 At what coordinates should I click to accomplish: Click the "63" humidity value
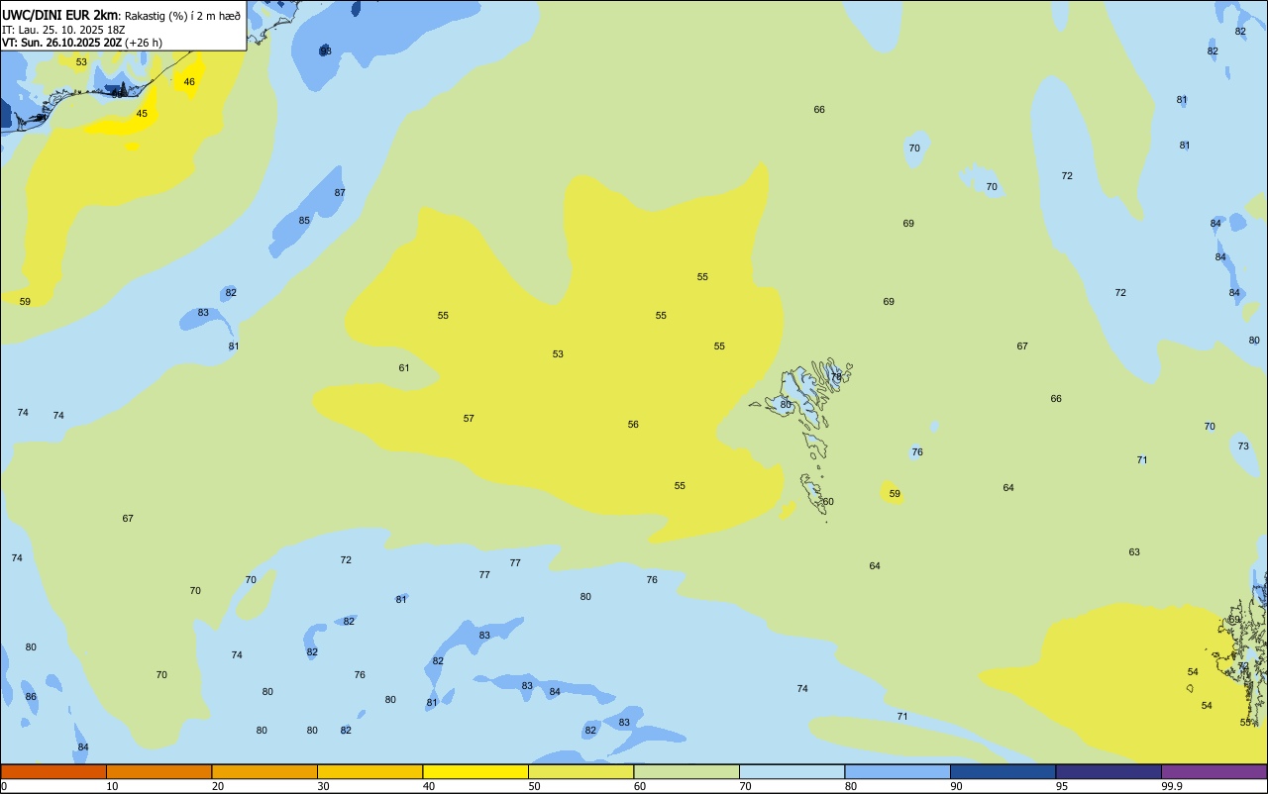pyautogui.click(x=1134, y=552)
